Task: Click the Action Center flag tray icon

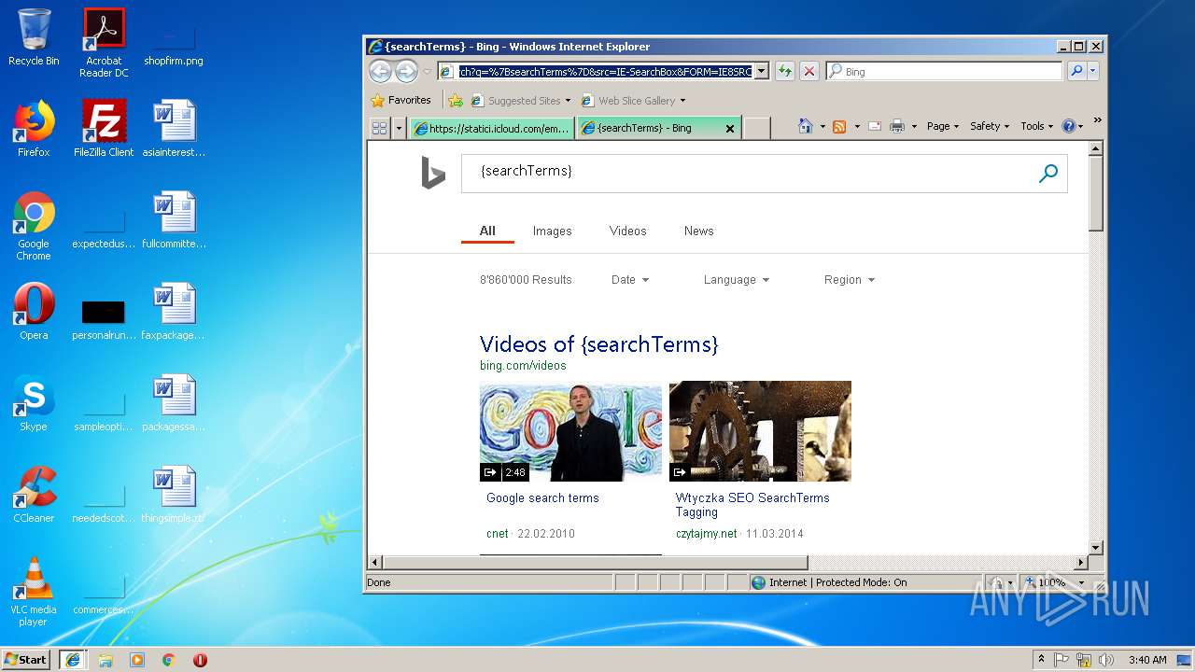Action: 1061,660
